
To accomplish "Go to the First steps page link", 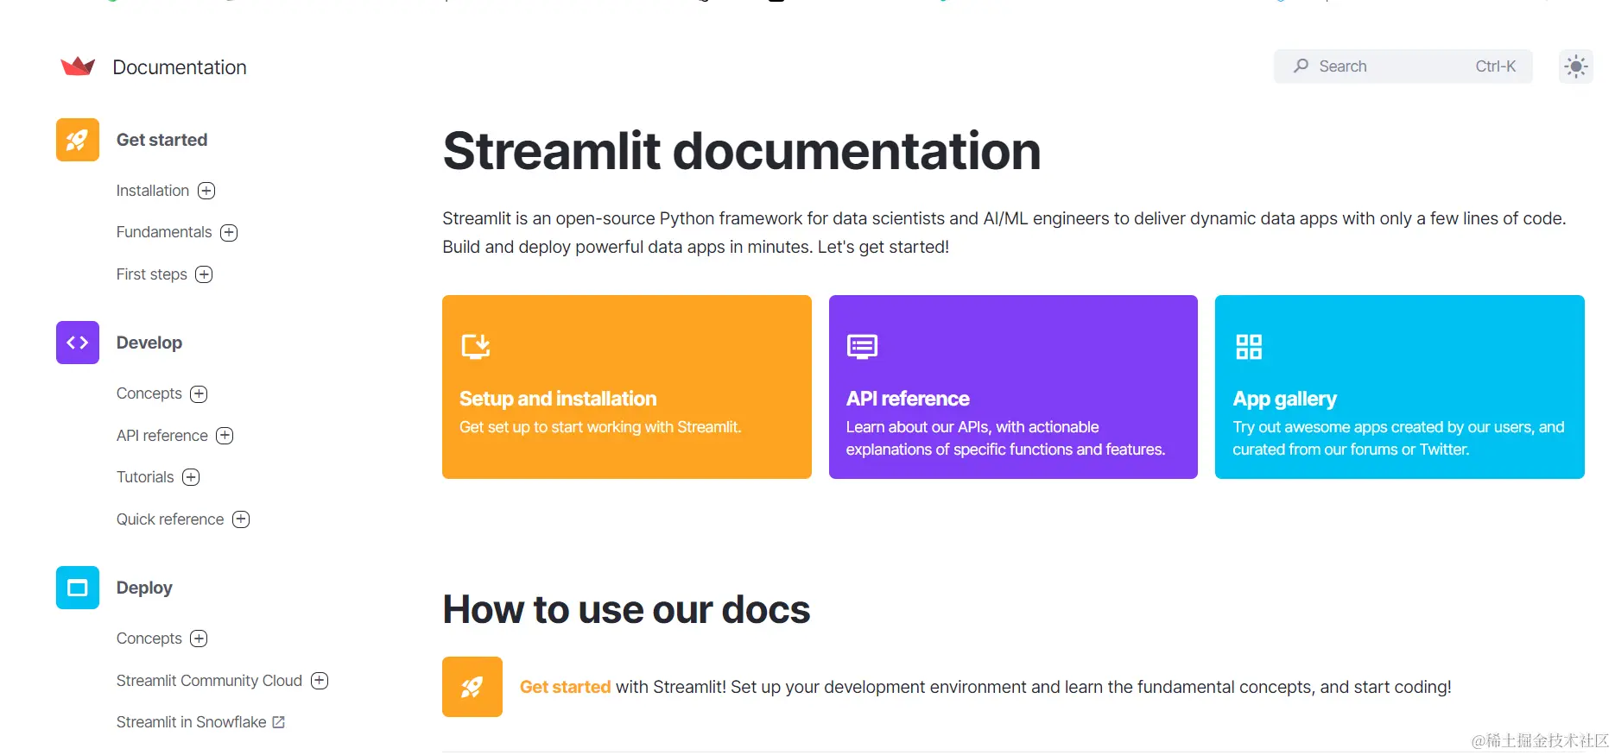I will pos(152,274).
